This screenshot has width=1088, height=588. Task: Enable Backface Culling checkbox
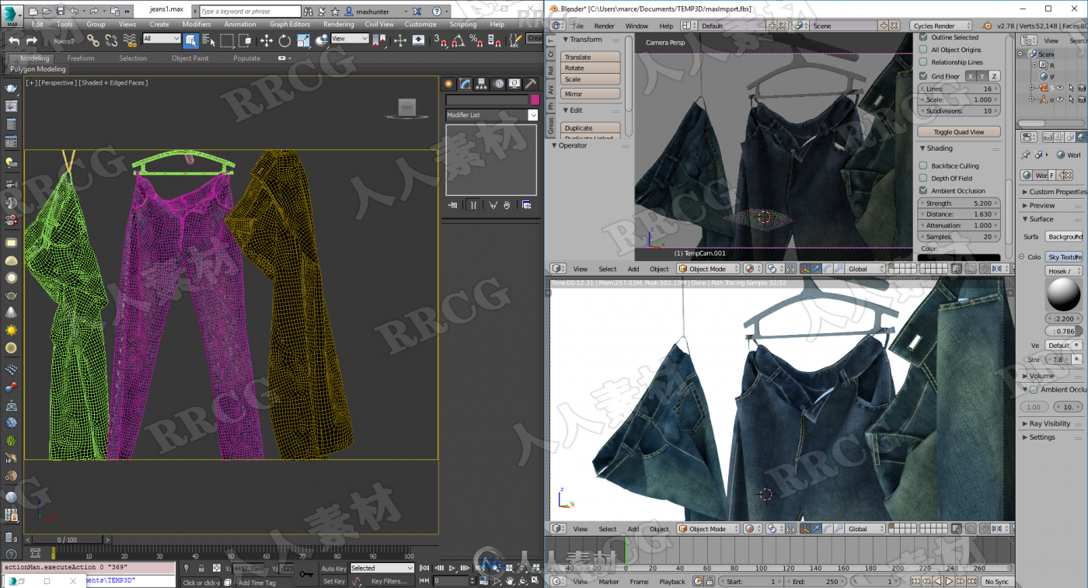pyautogui.click(x=923, y=165)
